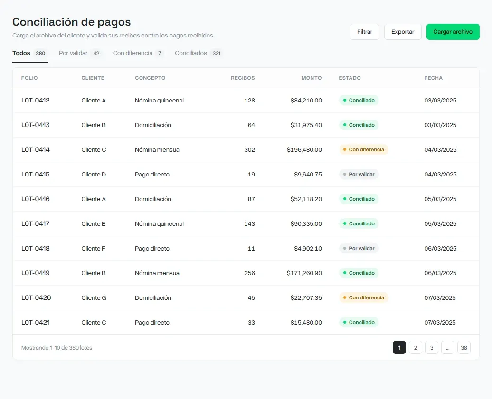Go to pagination page 3
492x399 pixels.
pos(432,347)
